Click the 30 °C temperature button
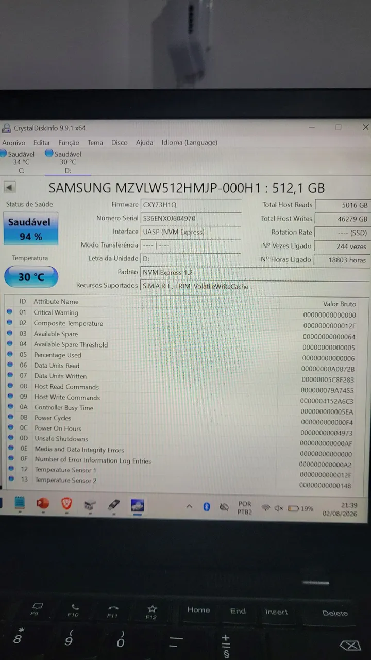 pos(31,277)
